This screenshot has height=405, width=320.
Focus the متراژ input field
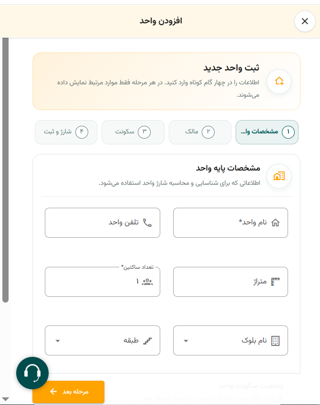[230, 282]
